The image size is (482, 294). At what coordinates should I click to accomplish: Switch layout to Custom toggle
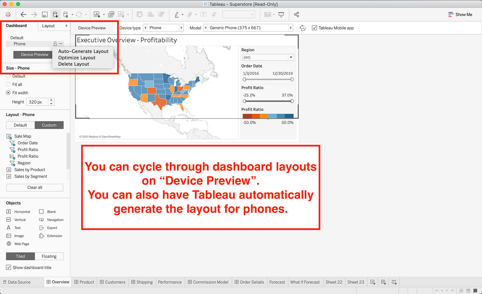pyautogui.click(x=49, y=125)
